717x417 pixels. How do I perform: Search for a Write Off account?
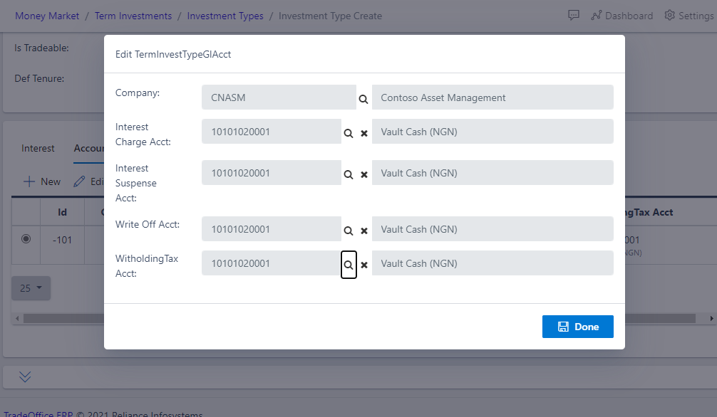tap(348, 230)
